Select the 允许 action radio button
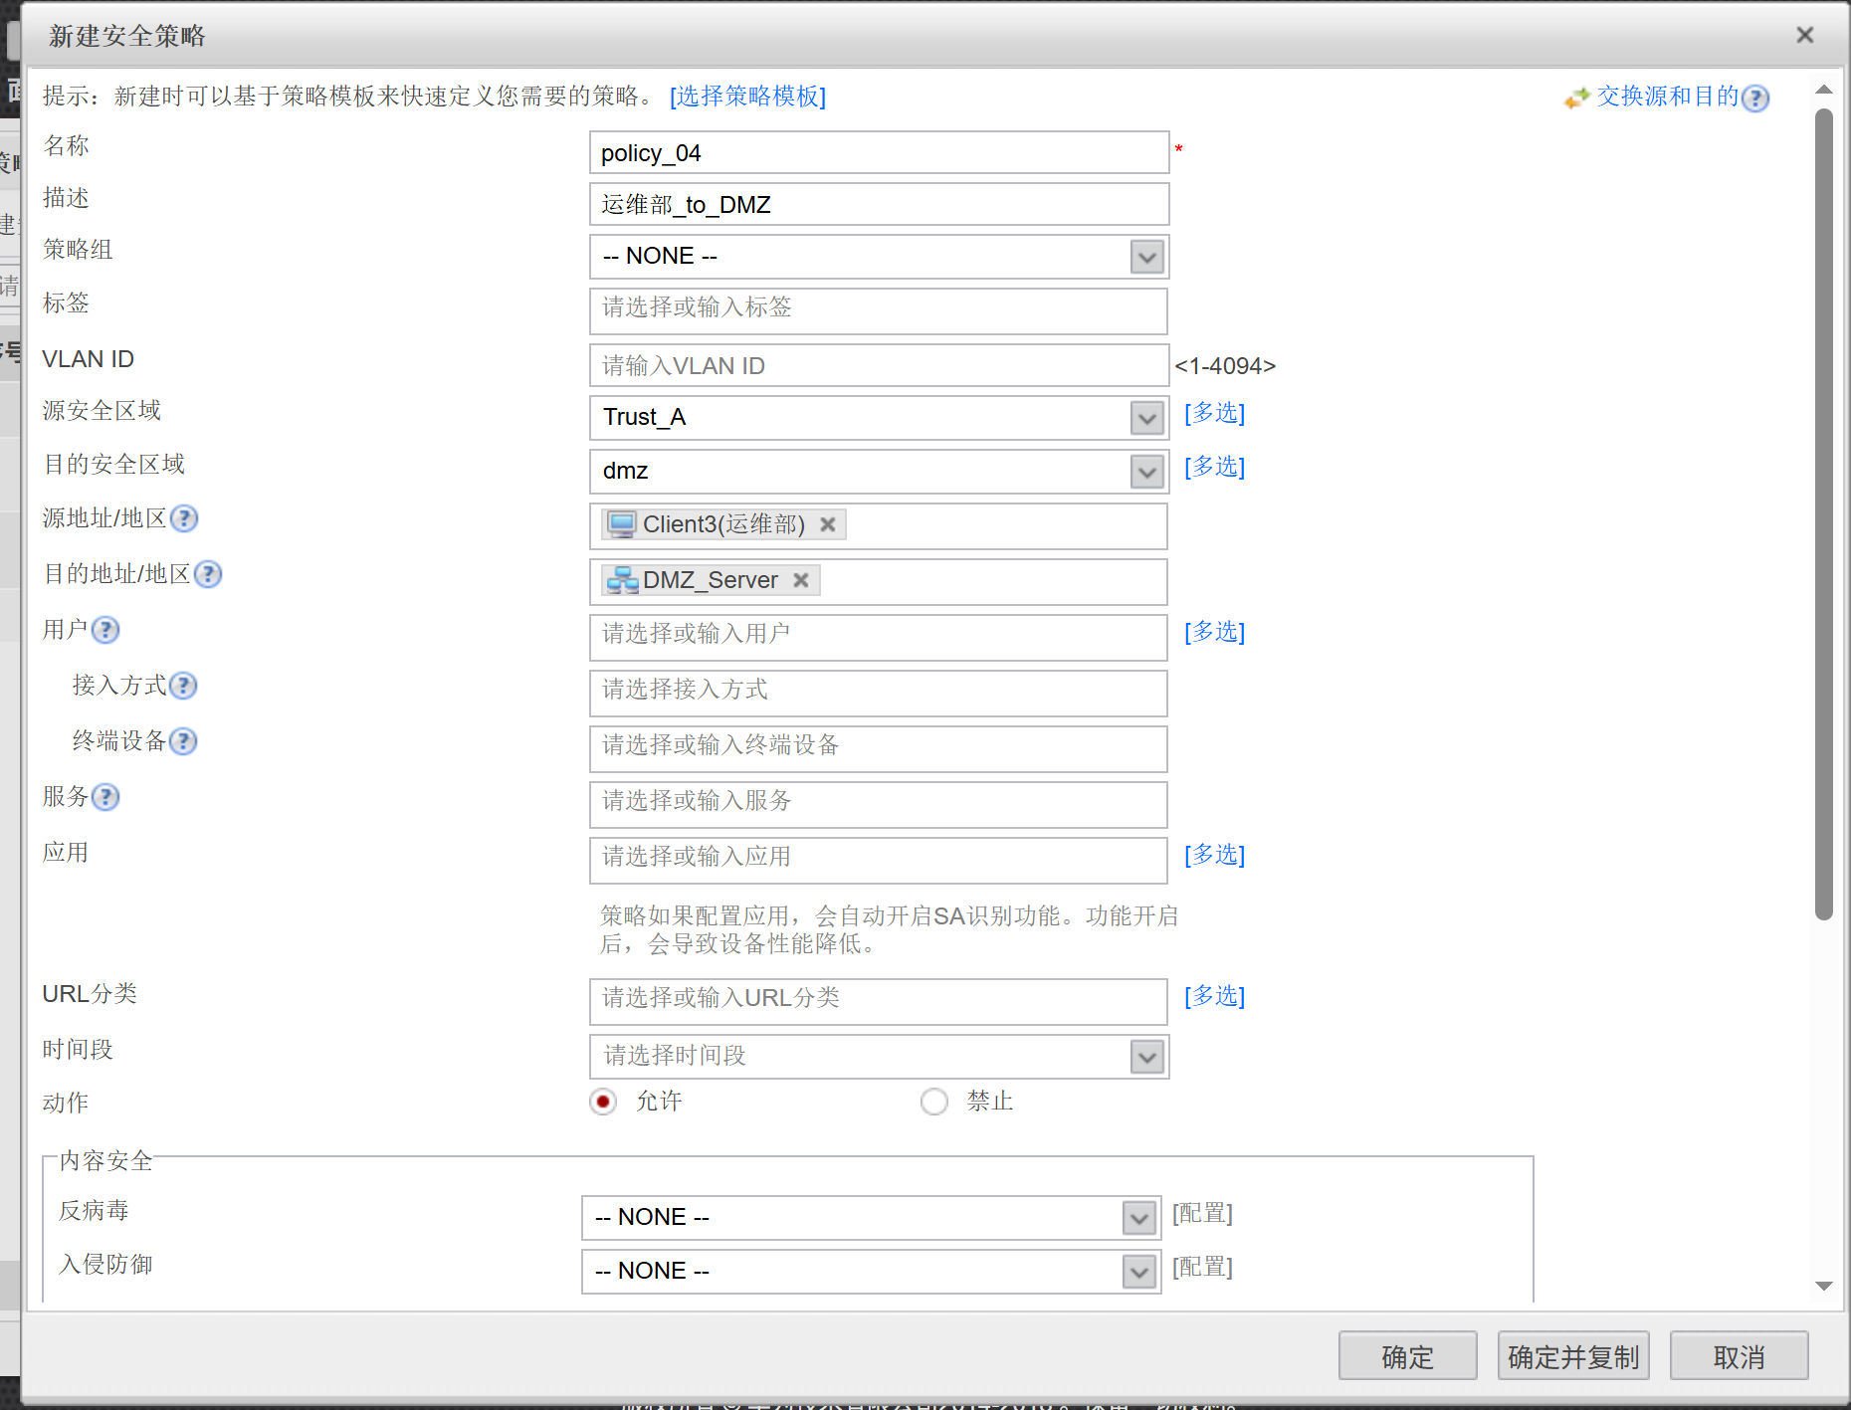Image resolution: width=1851 pixels, height=1410 pixels. pyautogui.click(x=603, y=1102)
